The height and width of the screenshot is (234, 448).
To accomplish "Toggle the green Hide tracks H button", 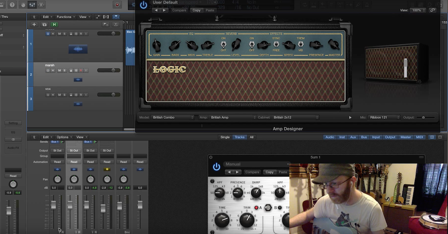I will tap(54, 25).
